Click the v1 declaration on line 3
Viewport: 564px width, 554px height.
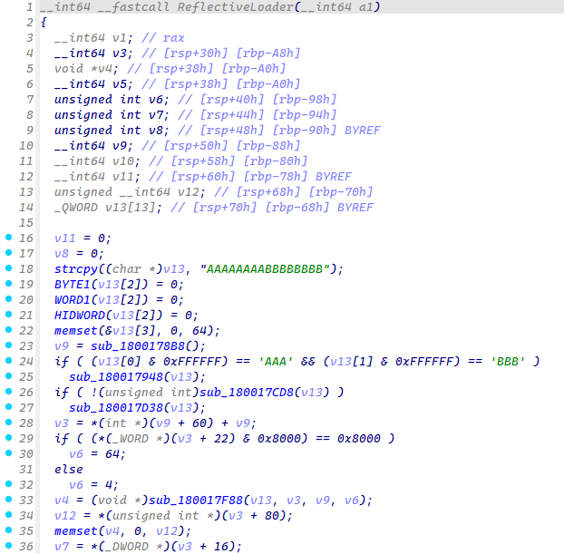(x=93, y=38)
